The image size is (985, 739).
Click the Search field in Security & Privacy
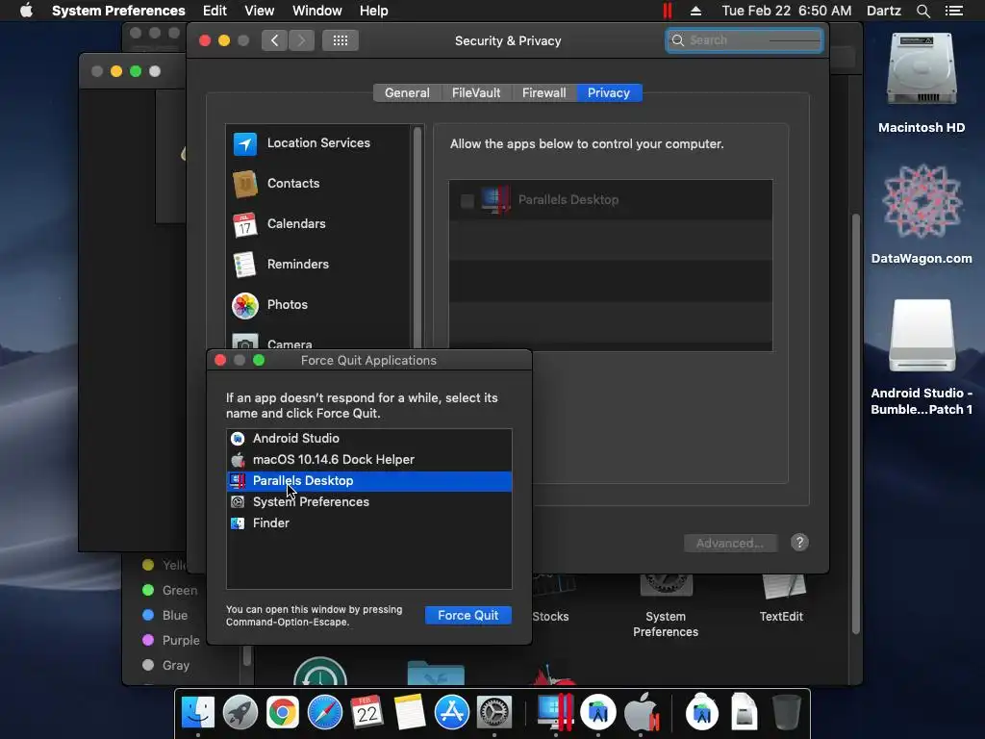(745, 40)
